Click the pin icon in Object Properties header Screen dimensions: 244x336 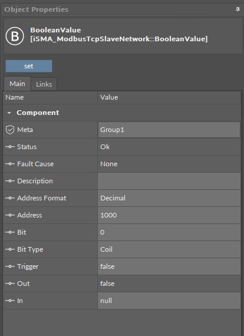(238, 9)
